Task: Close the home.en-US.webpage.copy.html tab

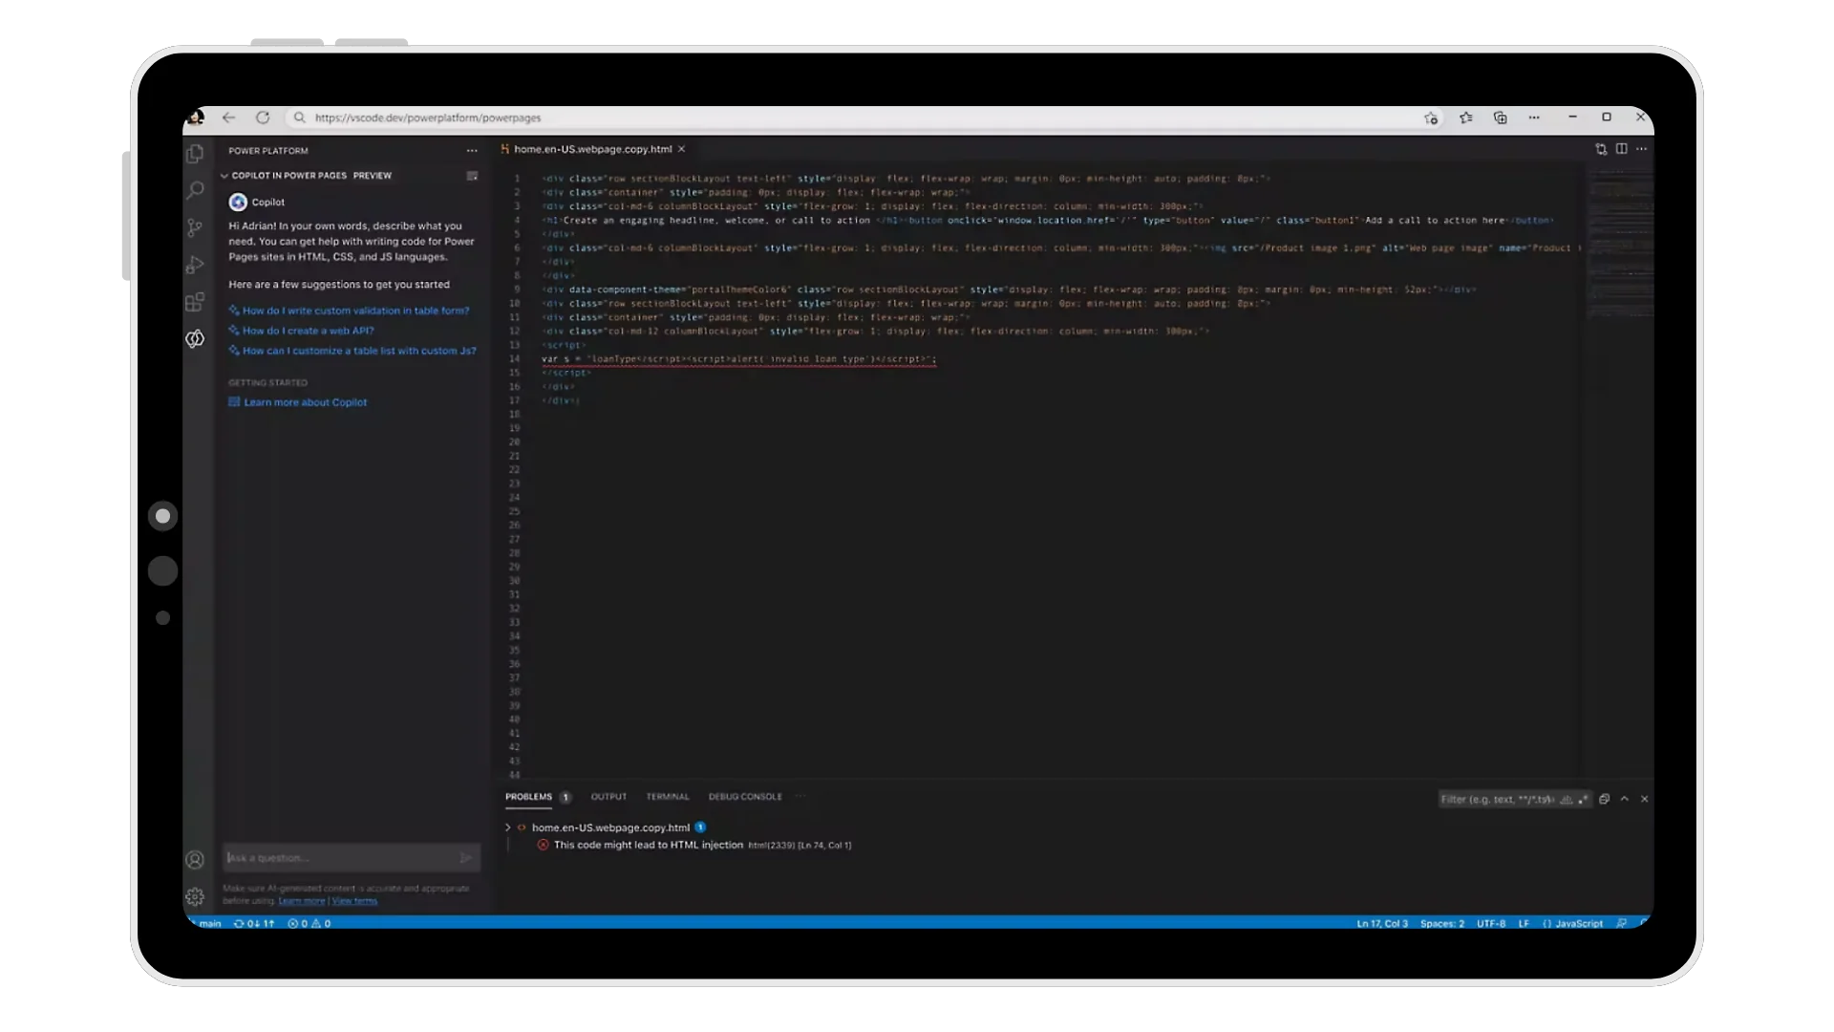Action: [x=681, y=149]
